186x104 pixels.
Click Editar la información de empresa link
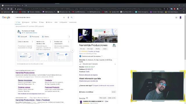point(88,75)
